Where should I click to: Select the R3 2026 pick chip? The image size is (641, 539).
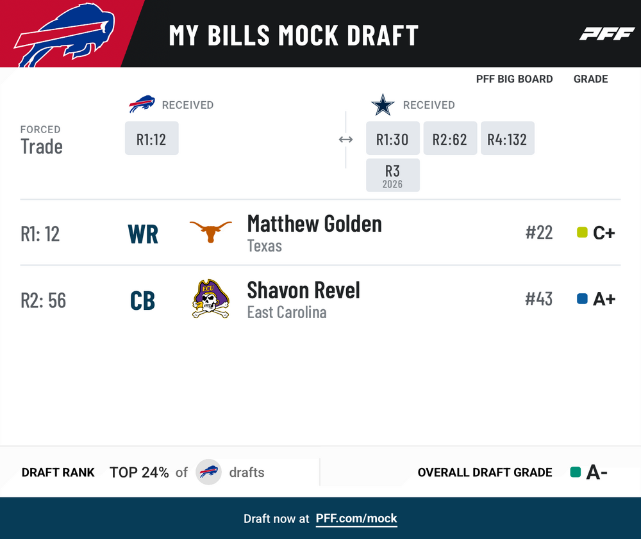(x=393, y=175)
